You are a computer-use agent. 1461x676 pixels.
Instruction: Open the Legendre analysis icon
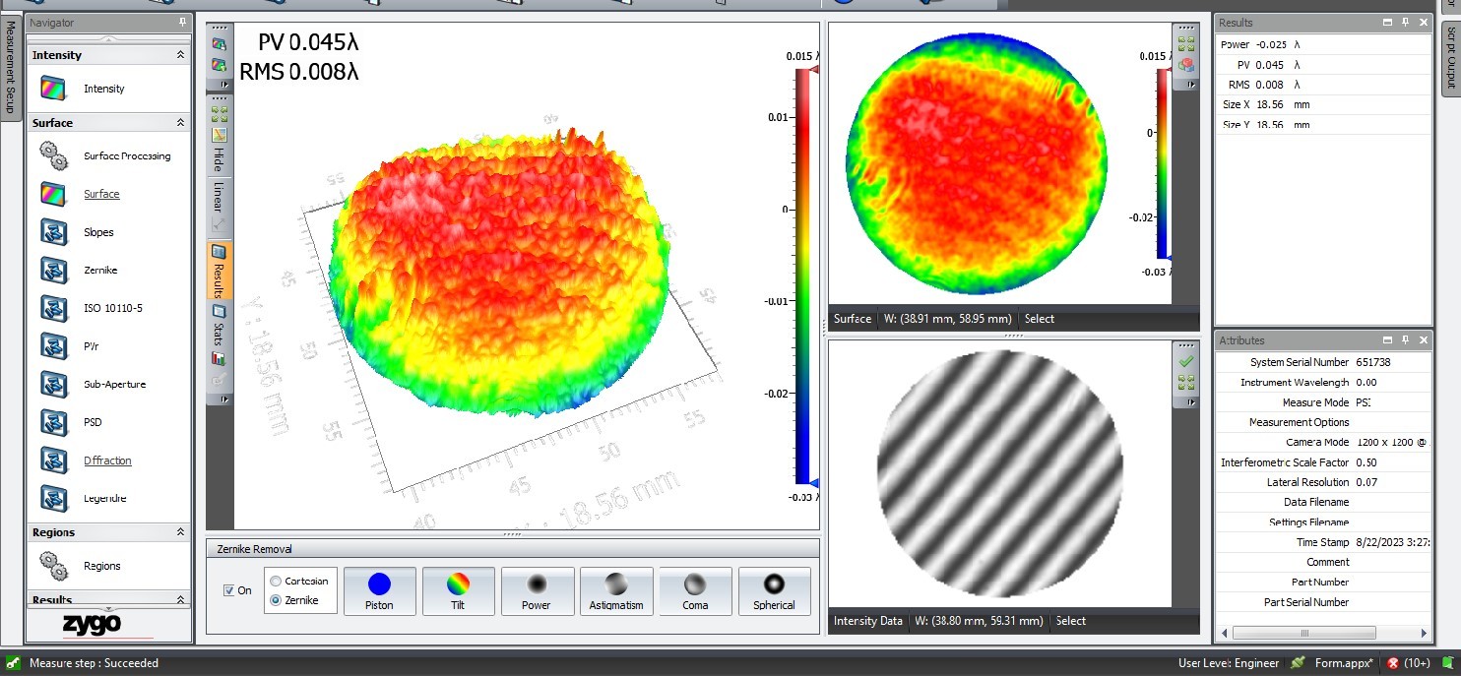(x=53, y=498)
